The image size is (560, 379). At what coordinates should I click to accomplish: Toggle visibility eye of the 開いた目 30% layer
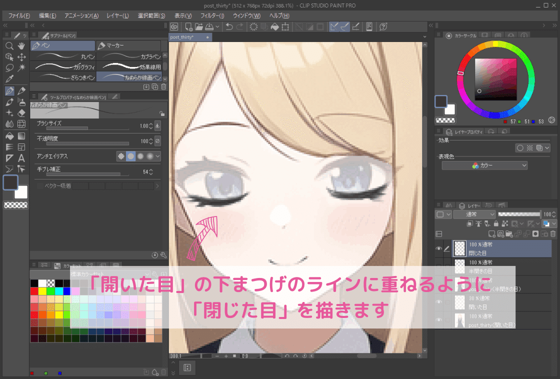pyautogui.click(x=438, y=302)
